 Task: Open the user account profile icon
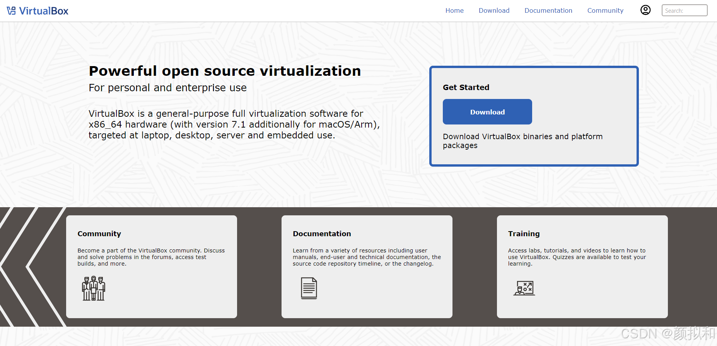click(645, 10)
